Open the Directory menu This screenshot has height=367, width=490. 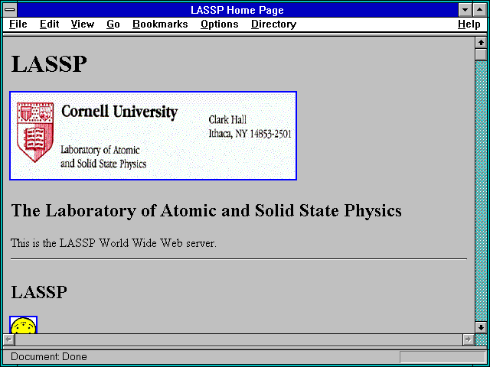[x=274, y=24]
